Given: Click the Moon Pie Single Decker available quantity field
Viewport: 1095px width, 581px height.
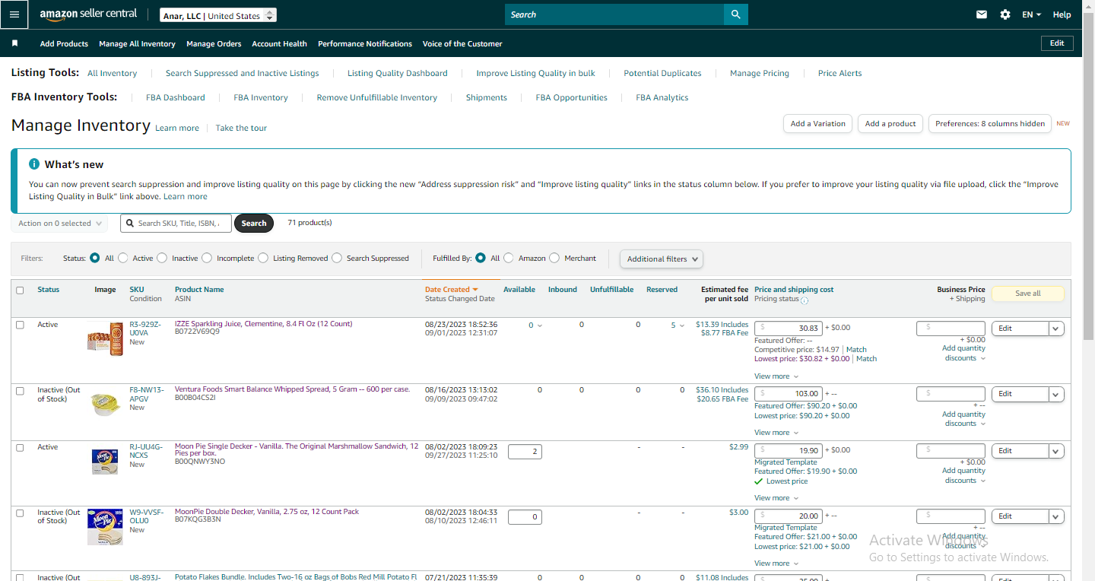Looking at the screenshot, I should [x=525, y=452].
